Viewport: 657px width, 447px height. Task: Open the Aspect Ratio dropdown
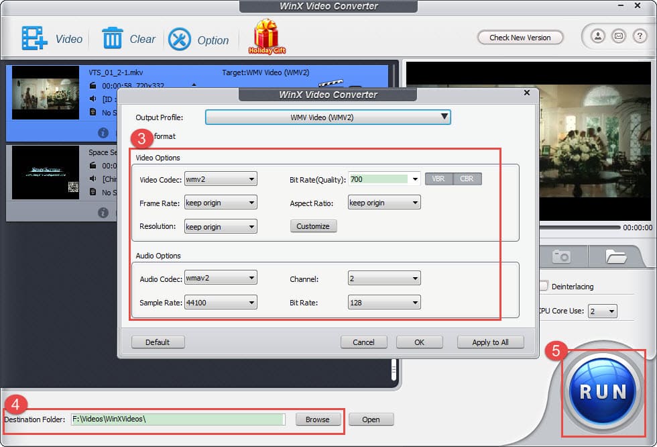tap(384, 203)
